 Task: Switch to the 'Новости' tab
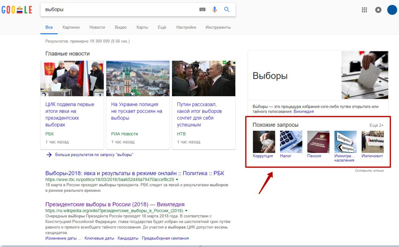pyautogui.click(x=97, y=27)
